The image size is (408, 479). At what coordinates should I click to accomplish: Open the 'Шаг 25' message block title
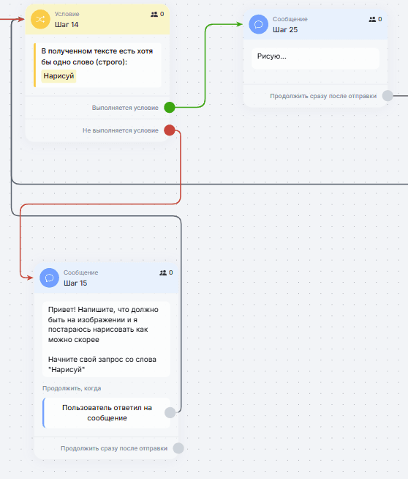point(285,29)
